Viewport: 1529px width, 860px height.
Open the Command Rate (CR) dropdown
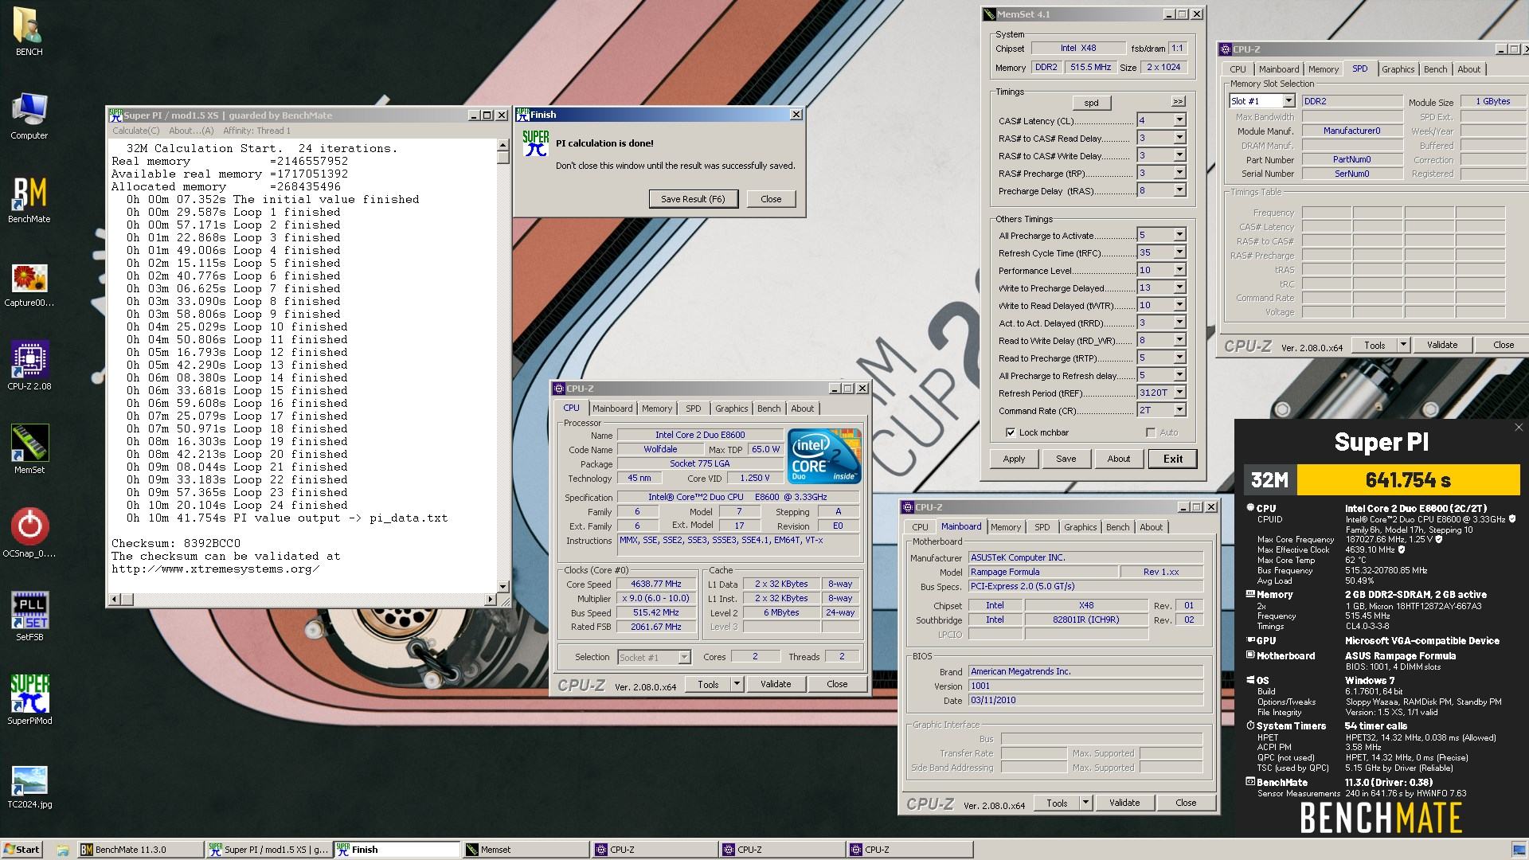(x=1179, y=410)
